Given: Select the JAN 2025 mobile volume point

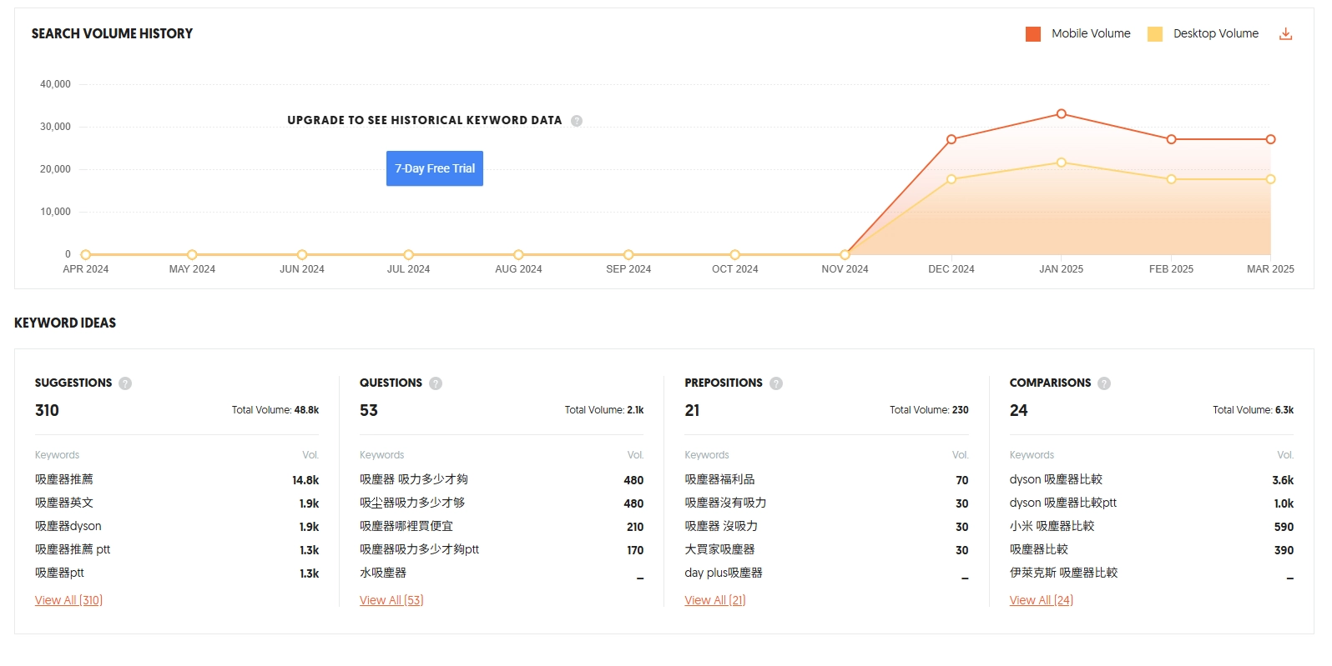Looking at the screenshot, I should [1062, 113].
